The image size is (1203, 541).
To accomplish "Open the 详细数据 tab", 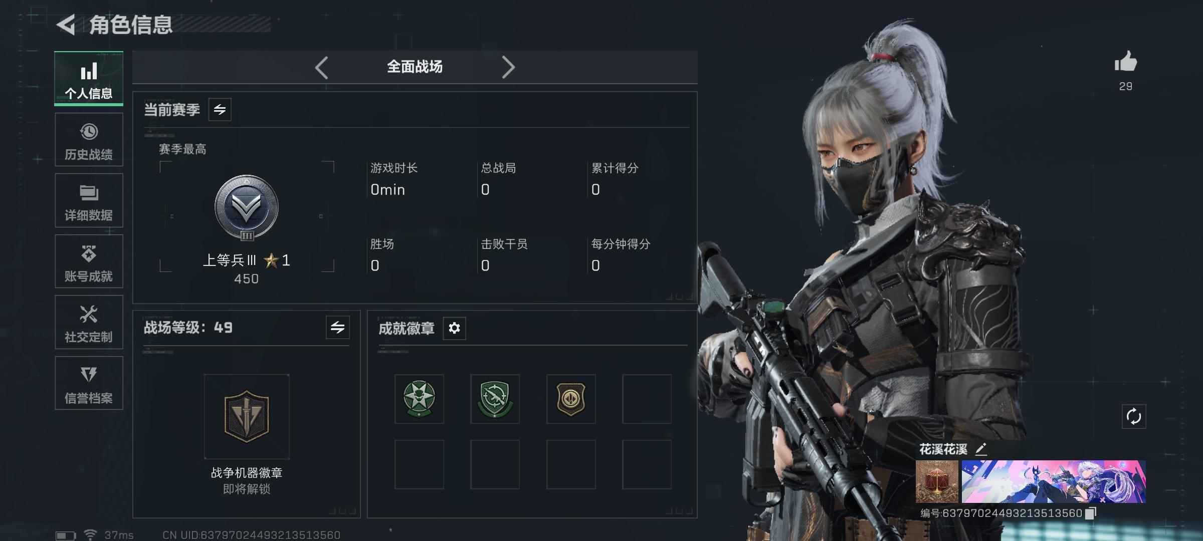I will pyautogui.click(x=89, y=200).
